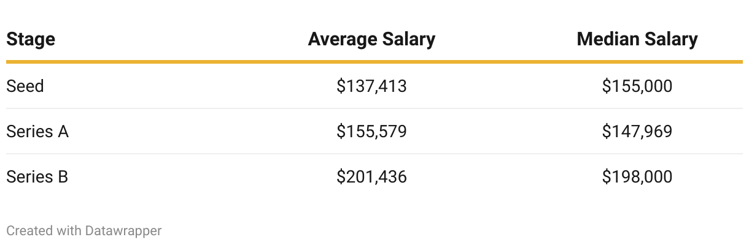This screenshot has width=749, height=245.
Task: Click the $155,000 median salary value
Action: [x=637, y=86]
